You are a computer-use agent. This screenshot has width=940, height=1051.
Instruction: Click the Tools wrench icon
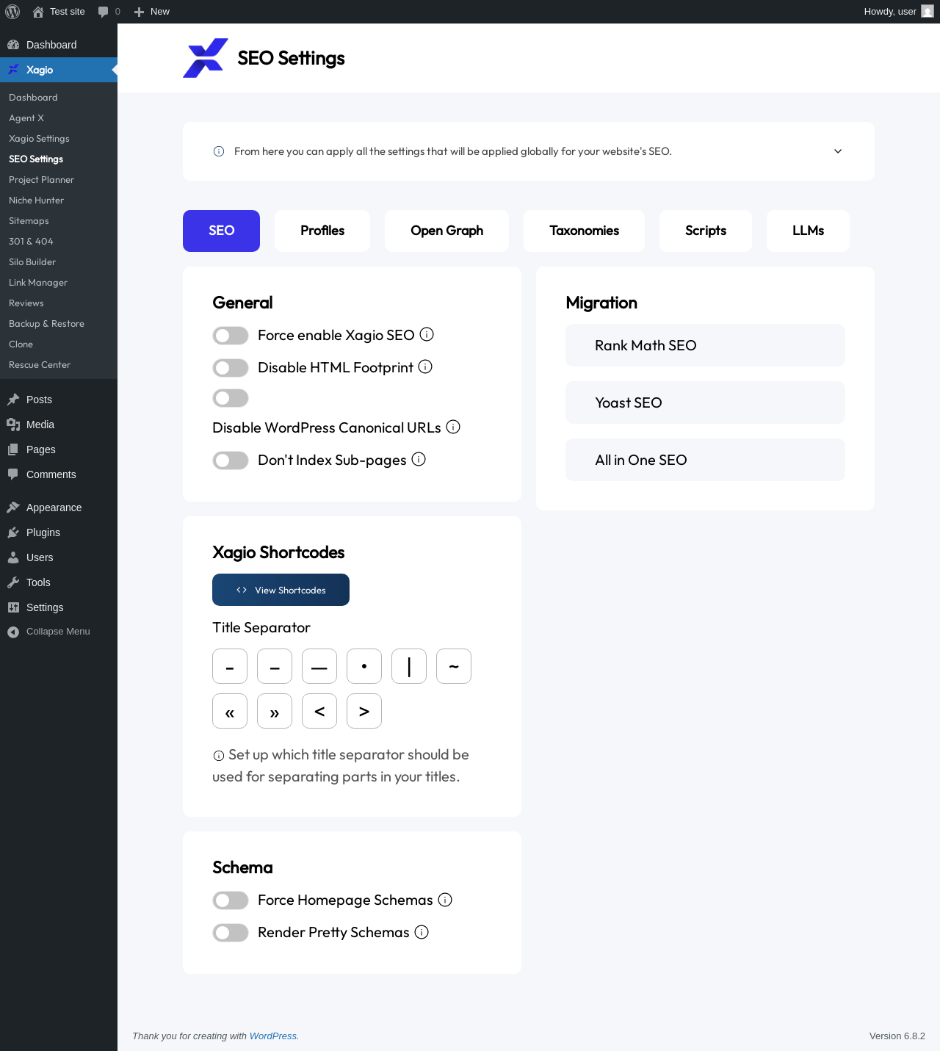pyautogui.click(x=13, y=582)
